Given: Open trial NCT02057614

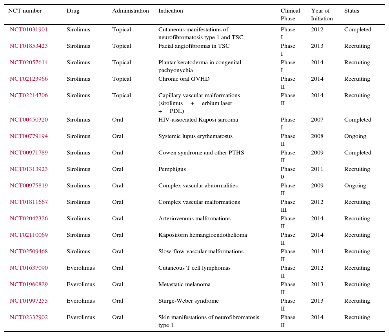Looking at the screenshot, I should 29,62.
